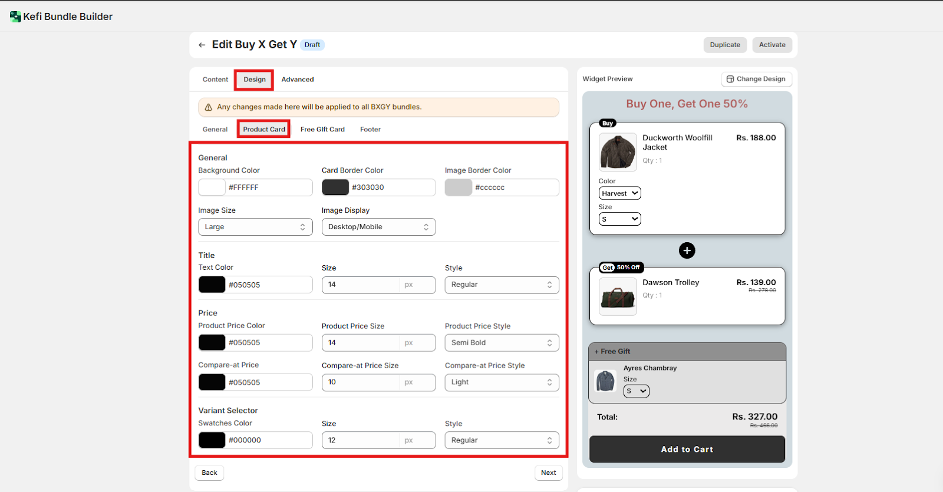Click the Compare-at Price Size input field
This screenshot has width=943, height=492.
(361, 382)
